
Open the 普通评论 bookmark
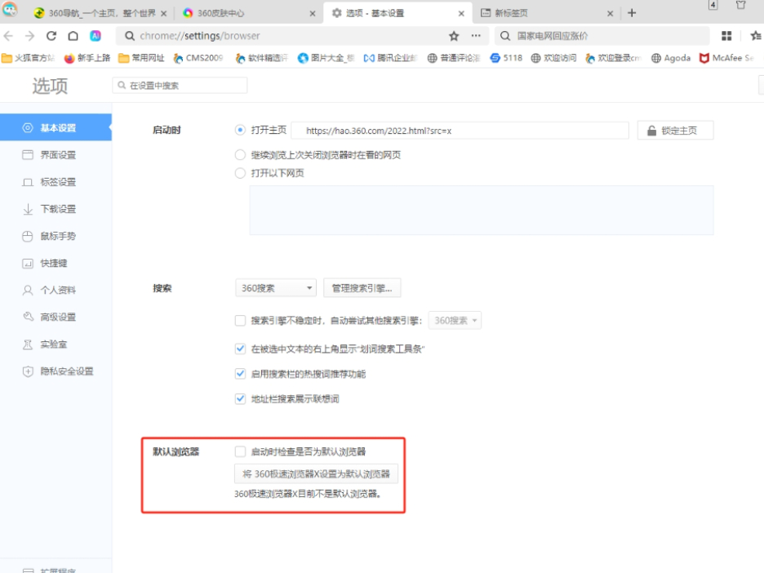click(454, 58)
